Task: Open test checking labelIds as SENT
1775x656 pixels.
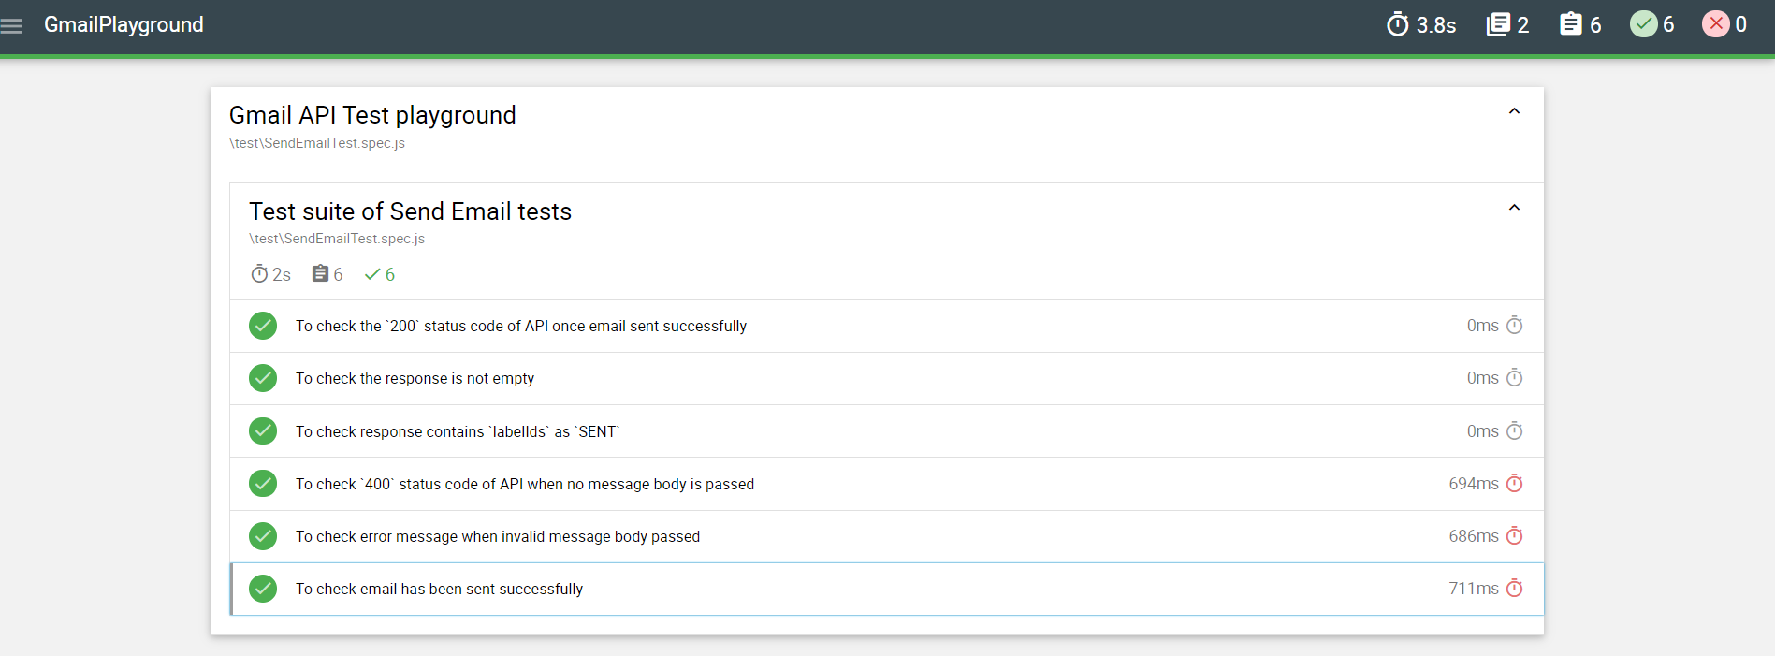Action: tap(887, 431)
